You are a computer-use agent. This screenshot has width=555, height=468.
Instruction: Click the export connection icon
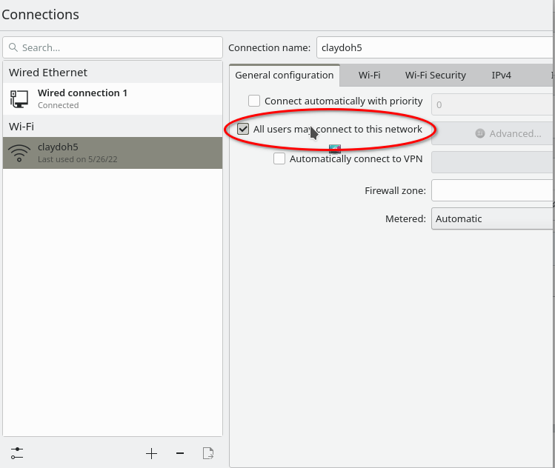pyautogui.click(x=208, y=453)
